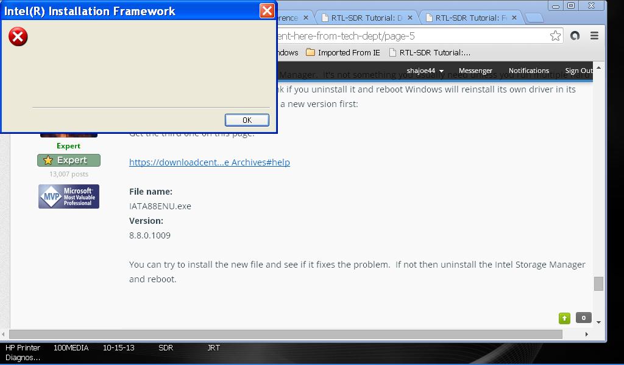Image resolution: width=624 pixels, height=365 pixels.
Task: Click the horizontal scroll left arrow
Action: point(4,335)
